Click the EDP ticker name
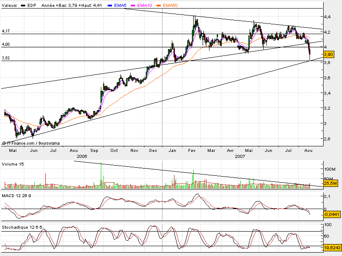This screenshot has height=256, width=342. click(x=32, y=6)
